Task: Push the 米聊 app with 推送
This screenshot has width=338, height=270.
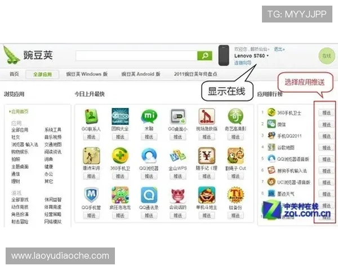Action: (x=149, y=137)
